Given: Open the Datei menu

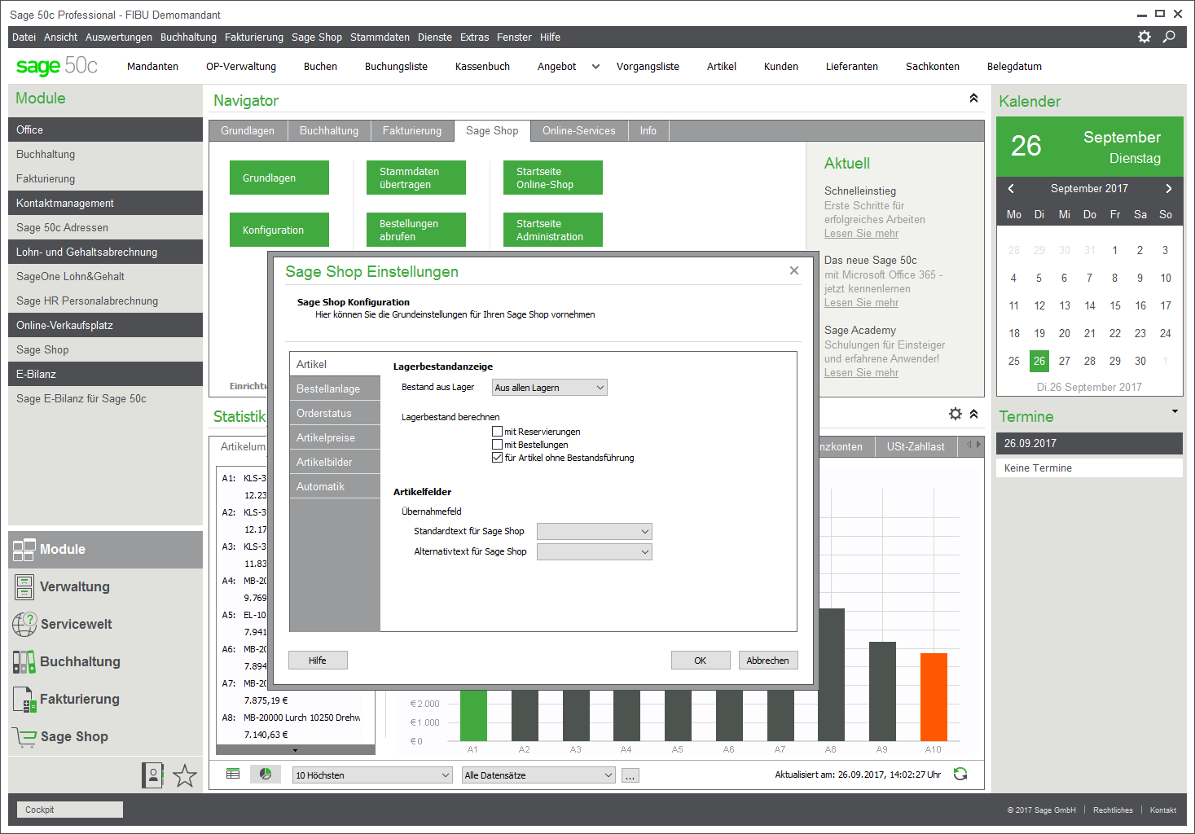Looking at the screenshot, I should pos(24,37).
